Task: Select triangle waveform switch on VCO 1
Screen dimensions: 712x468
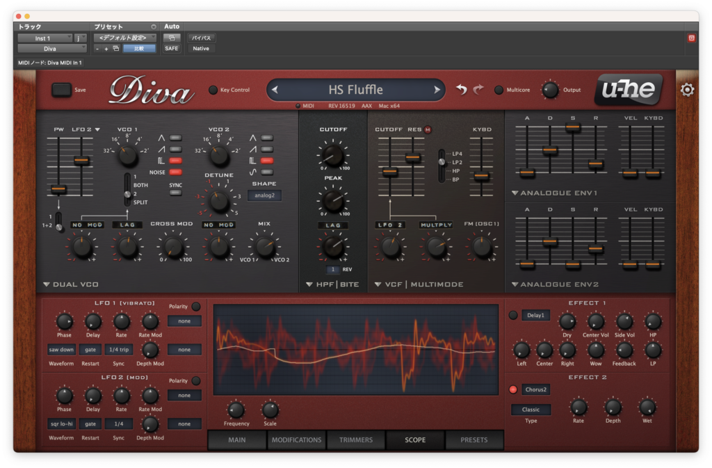Action: pyautogui.click(x=175, y=138)
